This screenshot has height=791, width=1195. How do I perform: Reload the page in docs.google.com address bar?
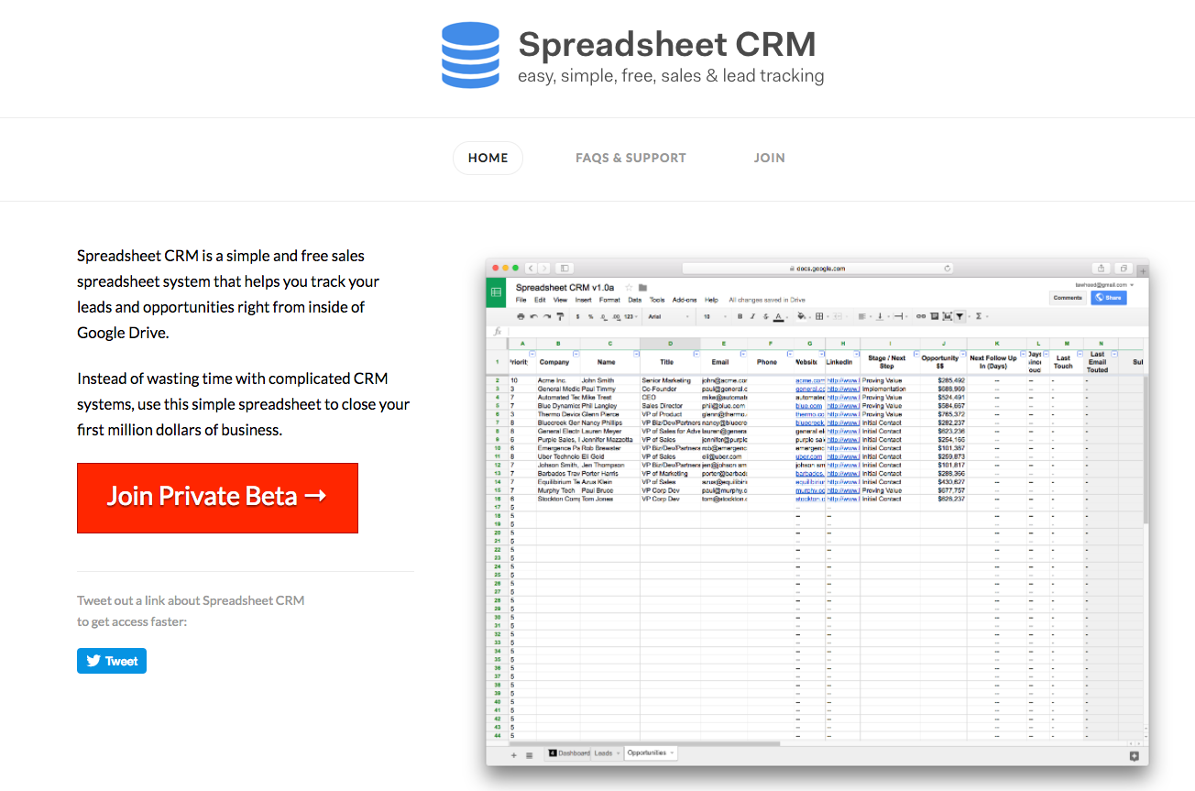(x=947, y=269)
